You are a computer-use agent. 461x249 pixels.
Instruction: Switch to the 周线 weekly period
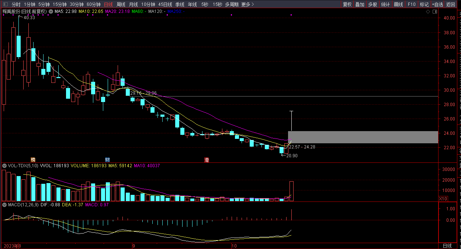tap(121, 5)
